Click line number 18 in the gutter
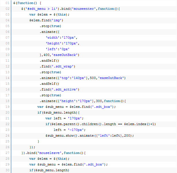Screen dimensions: 177x173 click(7, 101)
